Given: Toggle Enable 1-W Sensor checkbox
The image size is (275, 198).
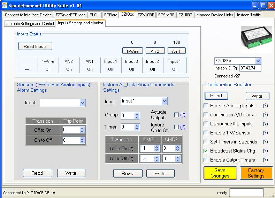Looking at the screenshot, I should pyautogui.click(x=206, y=133).
